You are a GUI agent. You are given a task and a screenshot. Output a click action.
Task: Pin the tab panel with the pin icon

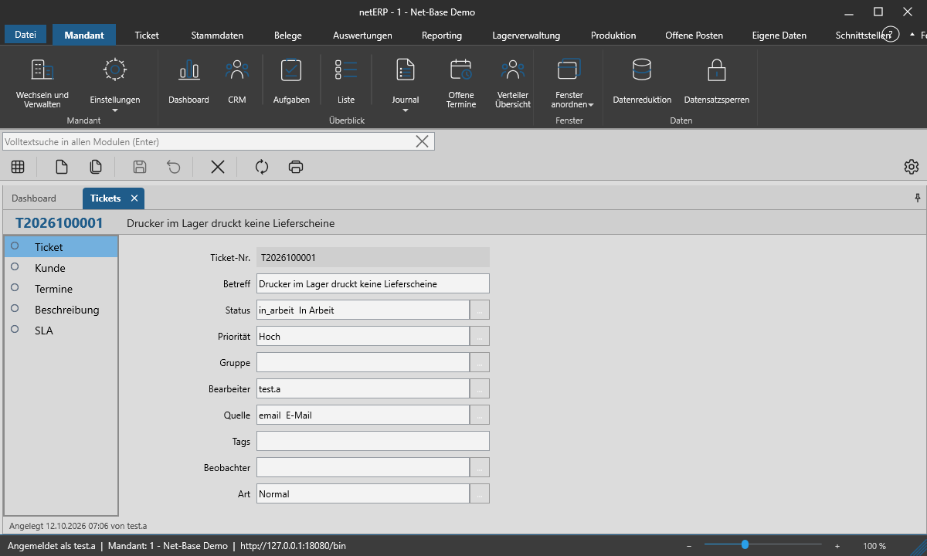[918, 198]
